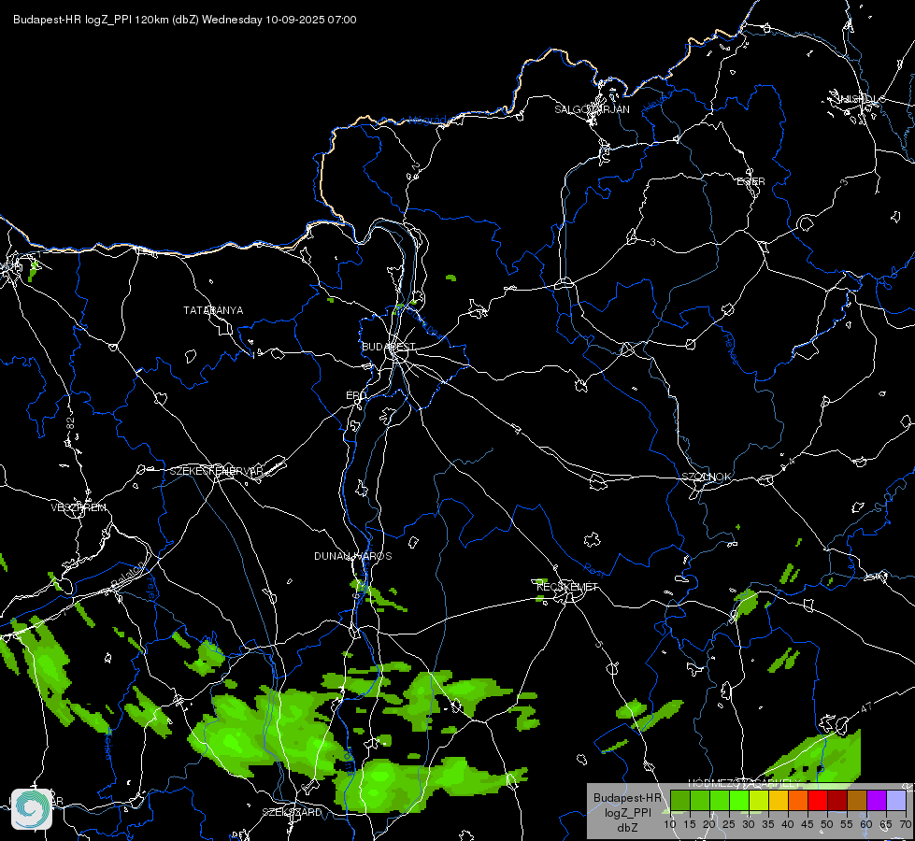Click the EGER city label
Image resolution: width=915 pixels, height=841 pixels.
(751, 181)
